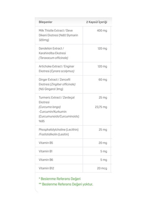
Task: Select the Turmeric Extract ingredient cell
Action: [59, 109]
